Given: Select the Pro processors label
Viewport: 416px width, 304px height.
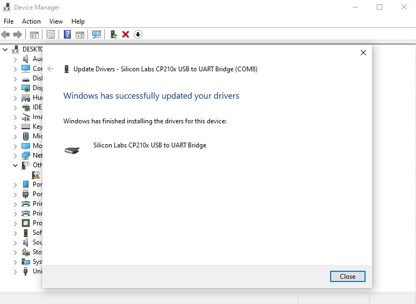Looking at the screenshot, I should (38, 223).
